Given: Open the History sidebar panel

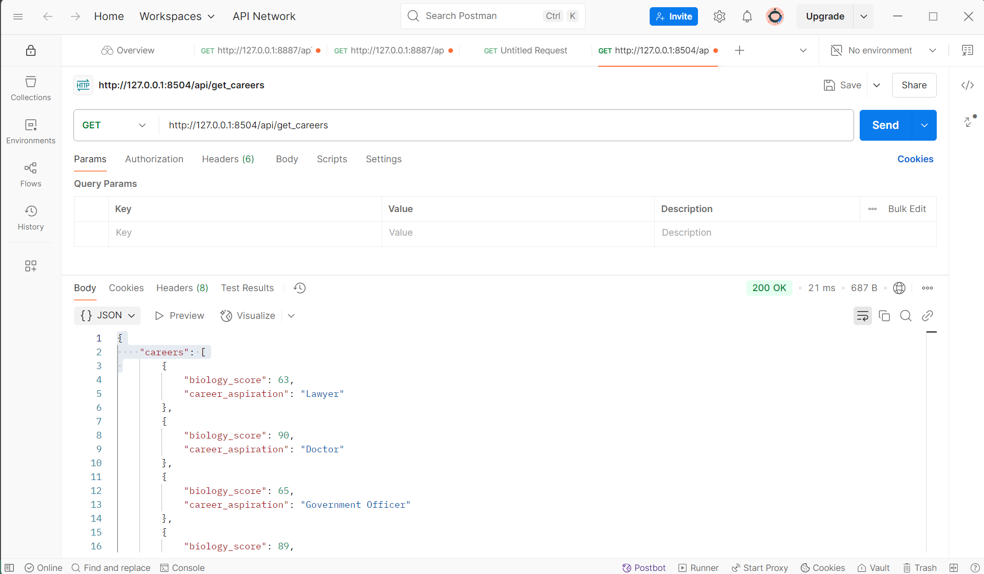Looking at the screenshot, I should (31, 218).
